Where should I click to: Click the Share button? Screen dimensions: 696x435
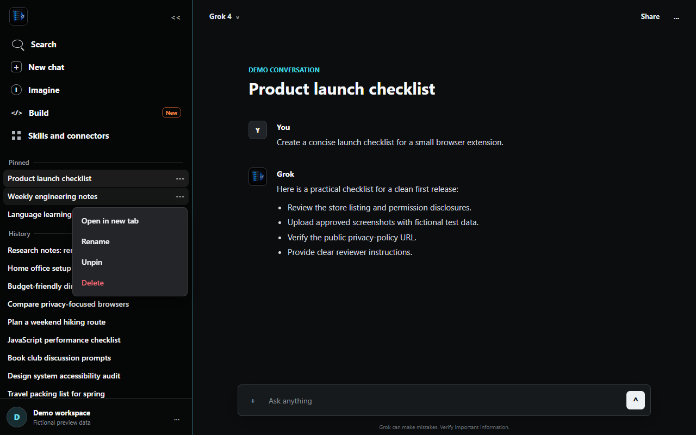pyautogui.click(x=650, y=17)
